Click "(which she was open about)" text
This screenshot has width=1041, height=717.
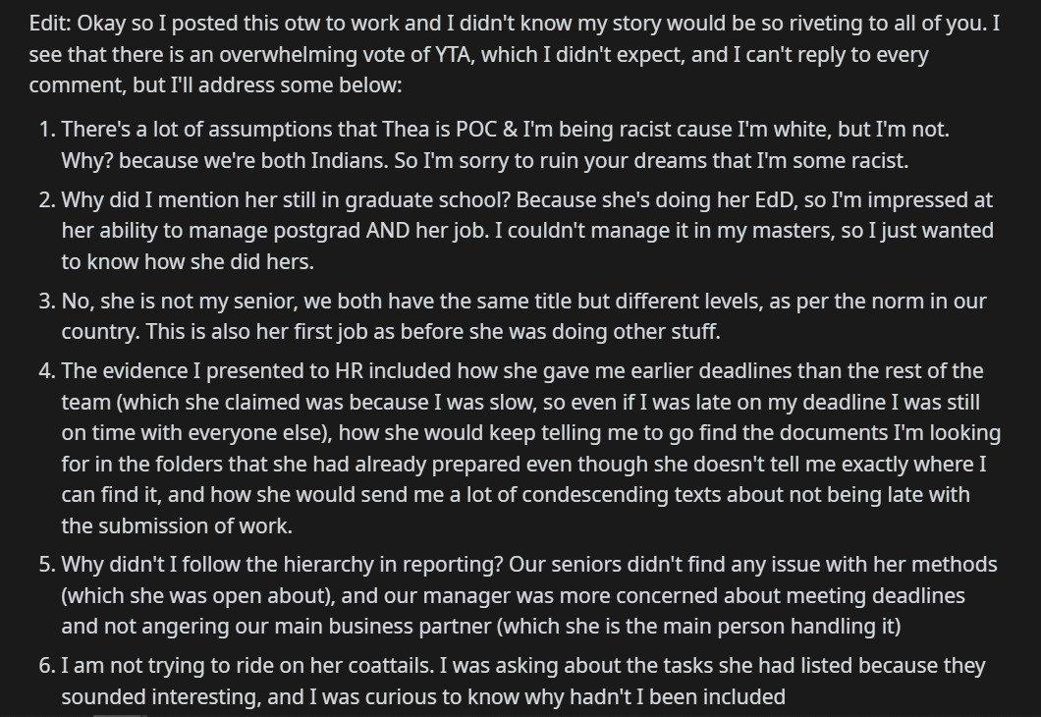[x=197, y=596]
